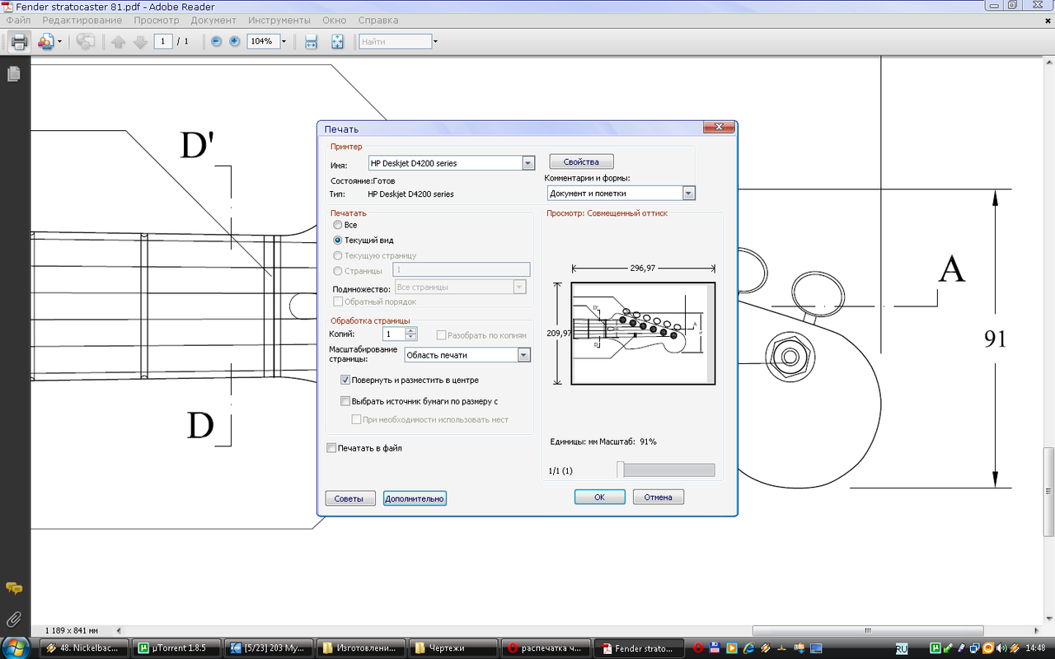Click the 'Найти' search field
This screenshot has width=1055, height=659.
[396, 41]
